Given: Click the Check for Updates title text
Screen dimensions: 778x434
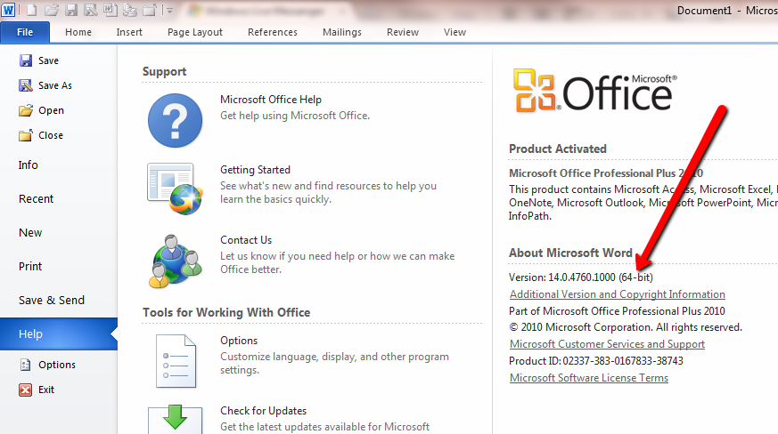Looking at the screenshot, I should click(264, 411).
